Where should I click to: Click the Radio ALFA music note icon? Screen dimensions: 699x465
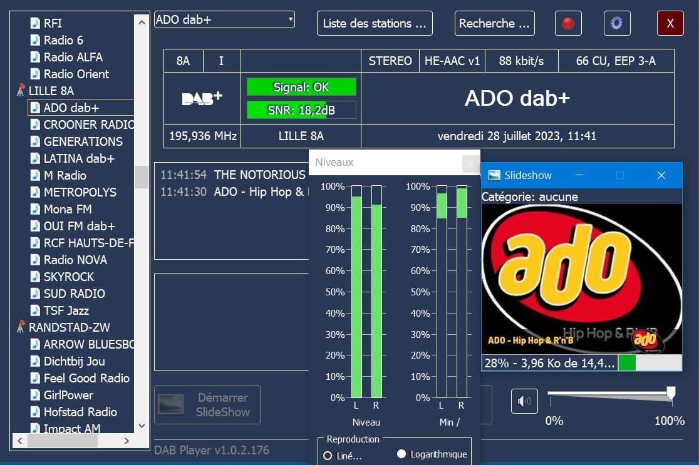(x=35, y=56)
